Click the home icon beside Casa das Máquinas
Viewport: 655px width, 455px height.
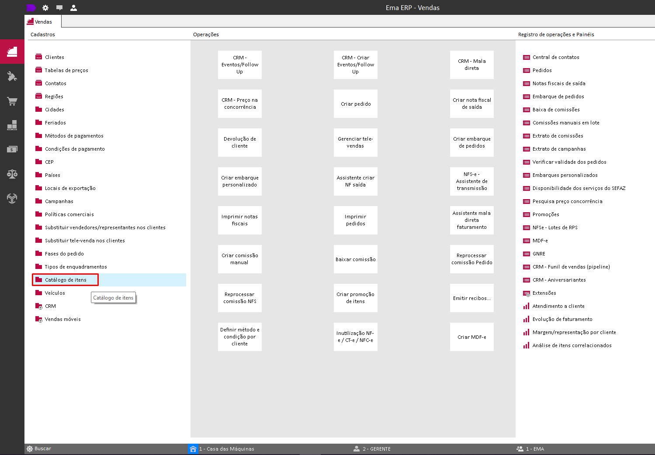point(193,449)
